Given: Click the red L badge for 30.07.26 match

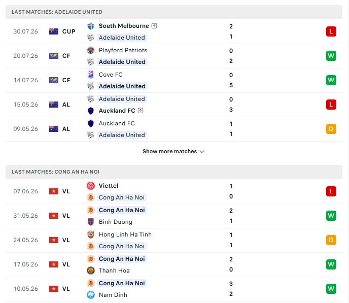Looking at the screenshot, I should coord(331,31).
